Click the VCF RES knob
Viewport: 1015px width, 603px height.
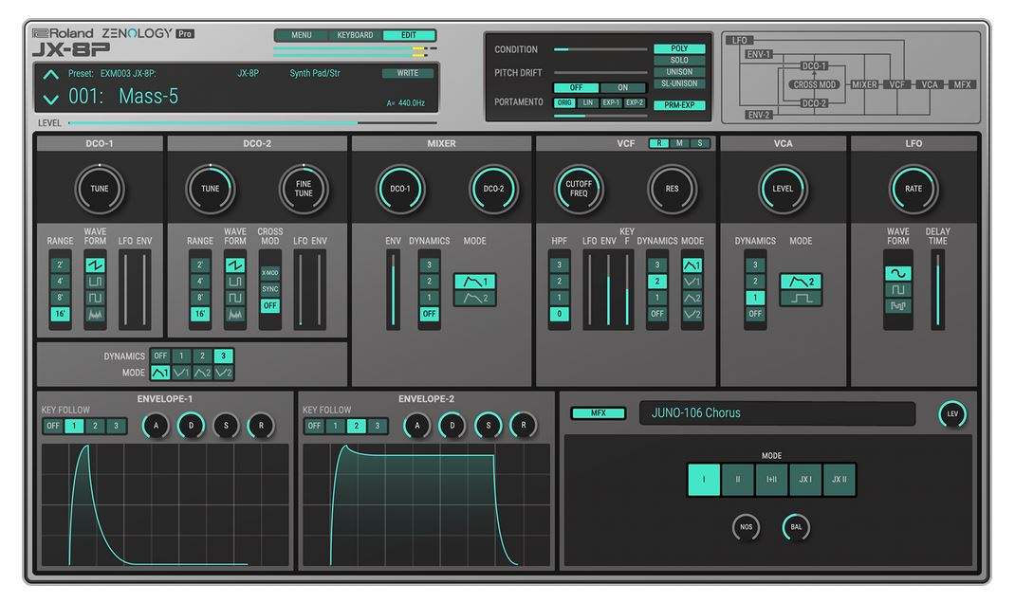[x=672, y=189]
